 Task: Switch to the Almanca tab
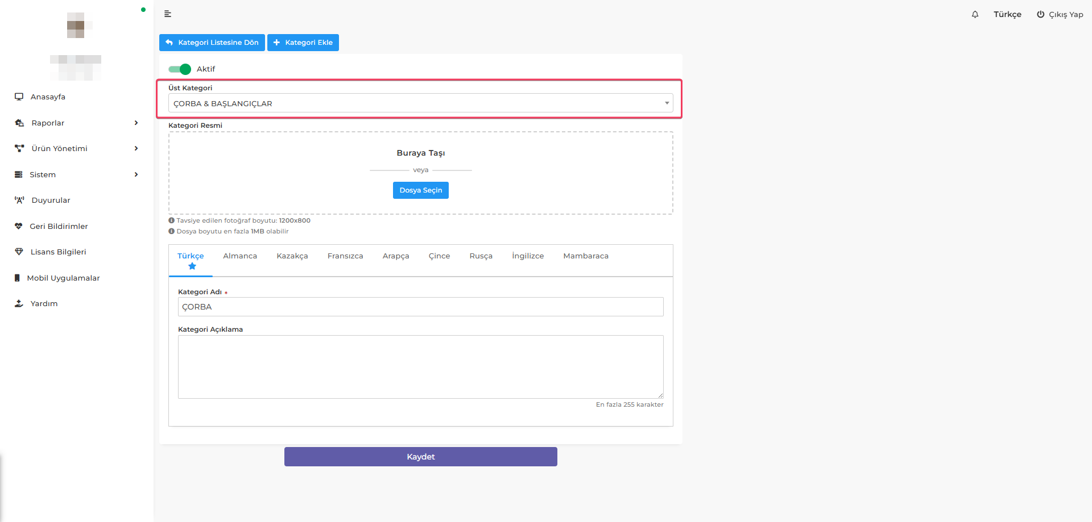[x=240, y=256]
